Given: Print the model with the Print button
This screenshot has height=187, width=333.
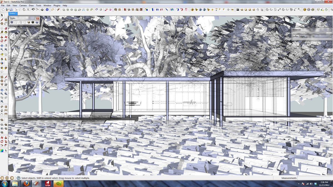Looking at the screenshot, I should coord(42,9).
